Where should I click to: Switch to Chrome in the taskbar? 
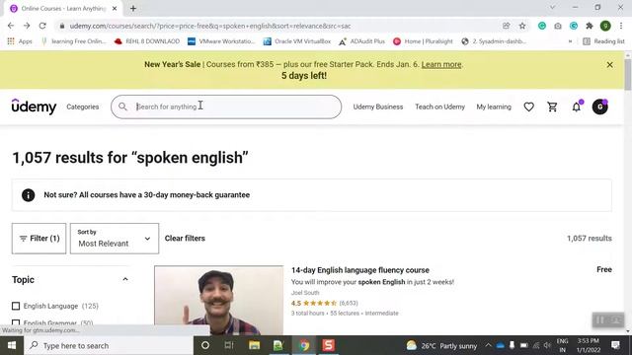coord(304,345)
